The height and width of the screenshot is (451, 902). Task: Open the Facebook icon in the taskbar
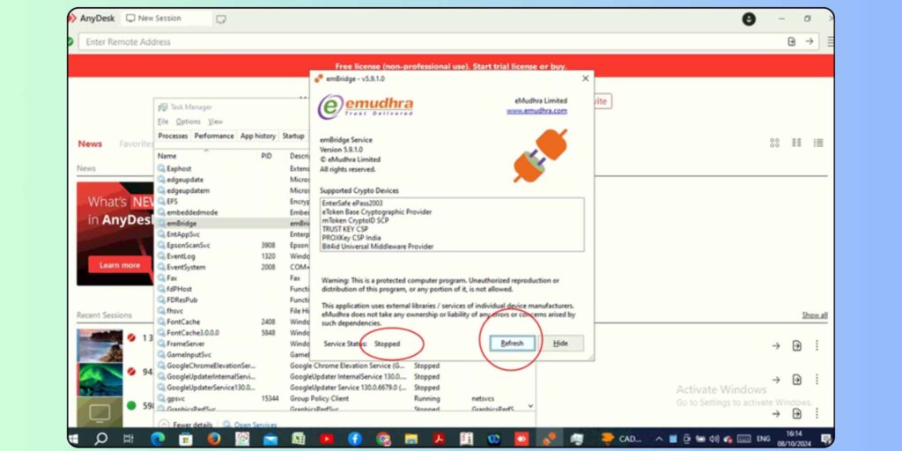pos(355,439)
